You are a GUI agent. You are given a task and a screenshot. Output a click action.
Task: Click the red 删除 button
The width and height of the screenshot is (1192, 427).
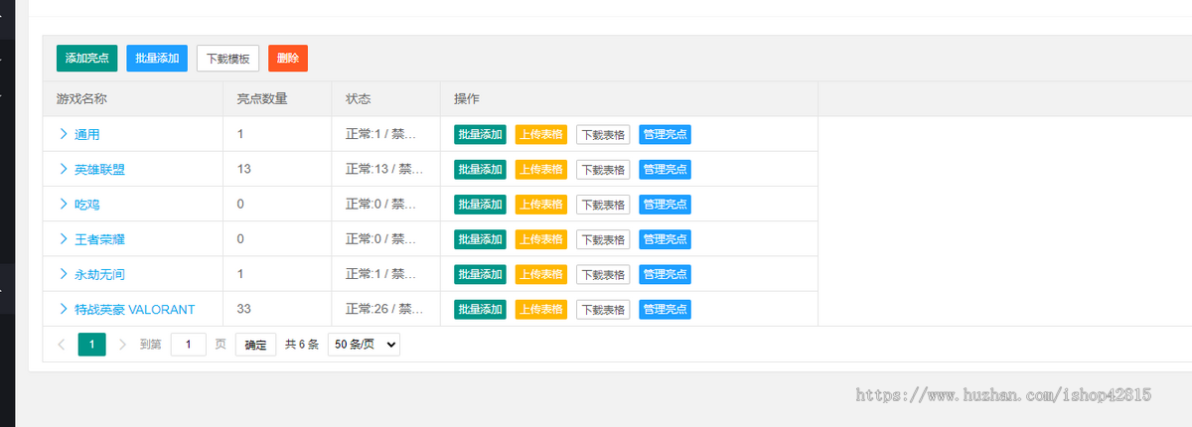[288, 59]
